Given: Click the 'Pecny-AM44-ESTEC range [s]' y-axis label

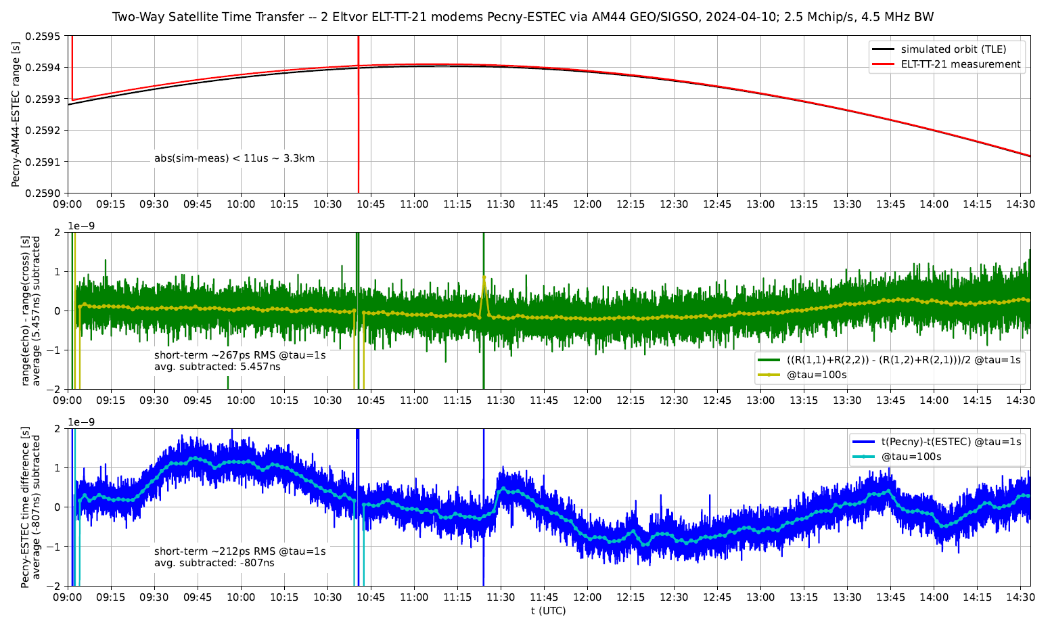Looking at the screenshot, I should coord(16,113).
